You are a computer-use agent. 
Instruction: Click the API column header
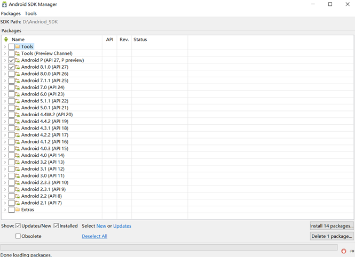(109, 39)
